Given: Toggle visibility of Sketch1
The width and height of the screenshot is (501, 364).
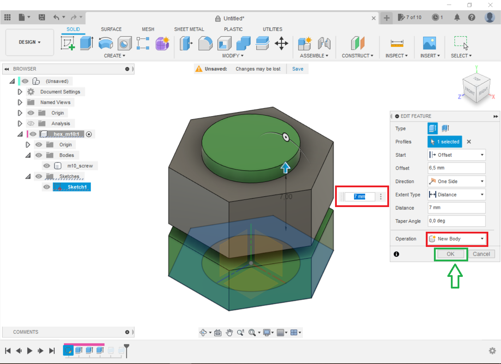Looking at the screenshot, I should [47, 187].
